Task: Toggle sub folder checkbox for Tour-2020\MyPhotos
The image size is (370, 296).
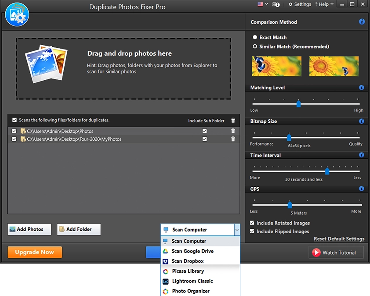Action: [205, 139]
